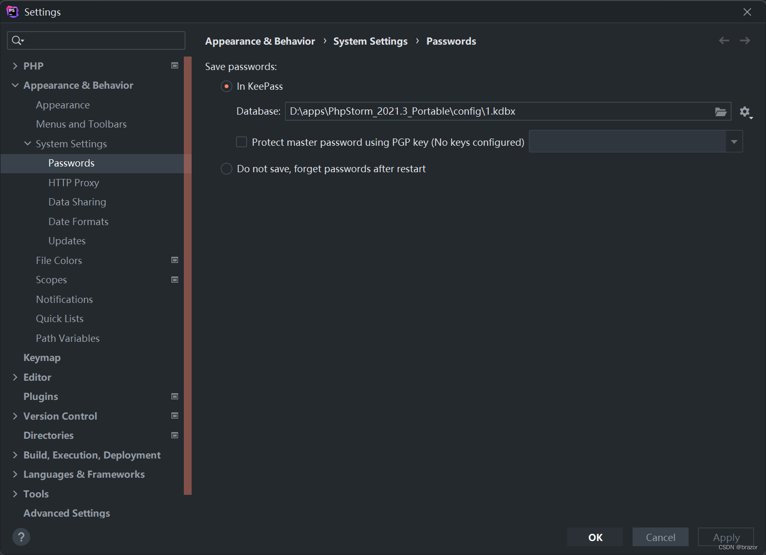Screen dimensions: 766x555
Task: Open the PGP key dropdown list
Action: (x=734, y=142)
